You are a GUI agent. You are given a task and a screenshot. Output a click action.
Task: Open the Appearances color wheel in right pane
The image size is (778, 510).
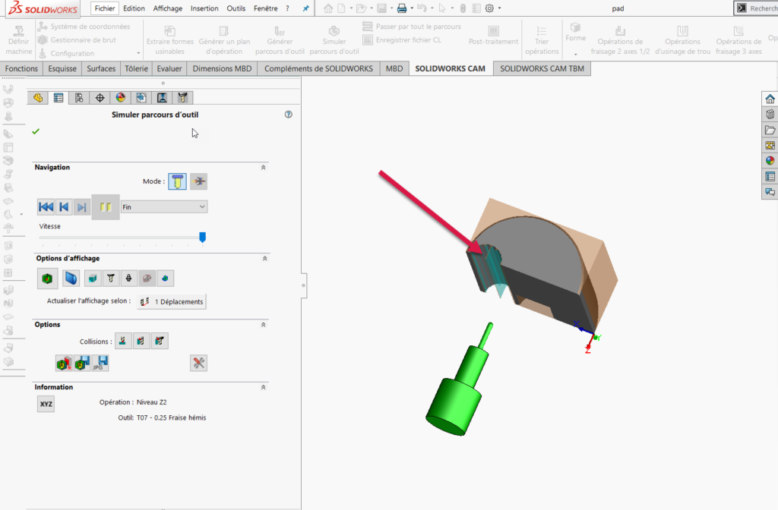click(770, 160)
